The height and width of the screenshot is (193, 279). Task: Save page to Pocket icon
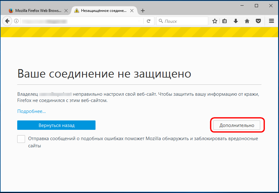coord(258,21)
